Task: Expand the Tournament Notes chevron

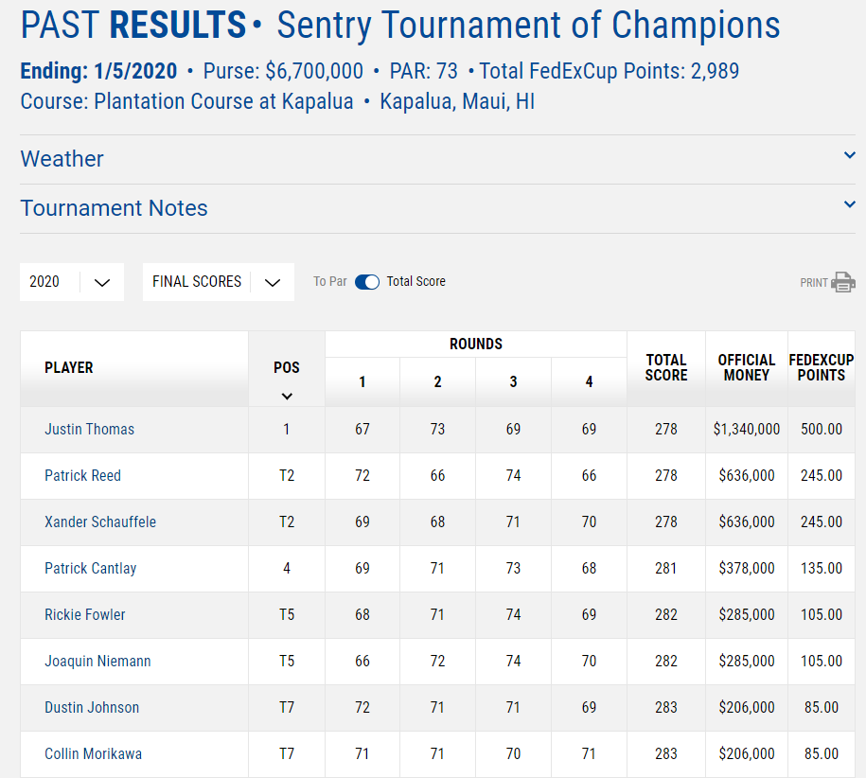Action: [x=849, y=204]
